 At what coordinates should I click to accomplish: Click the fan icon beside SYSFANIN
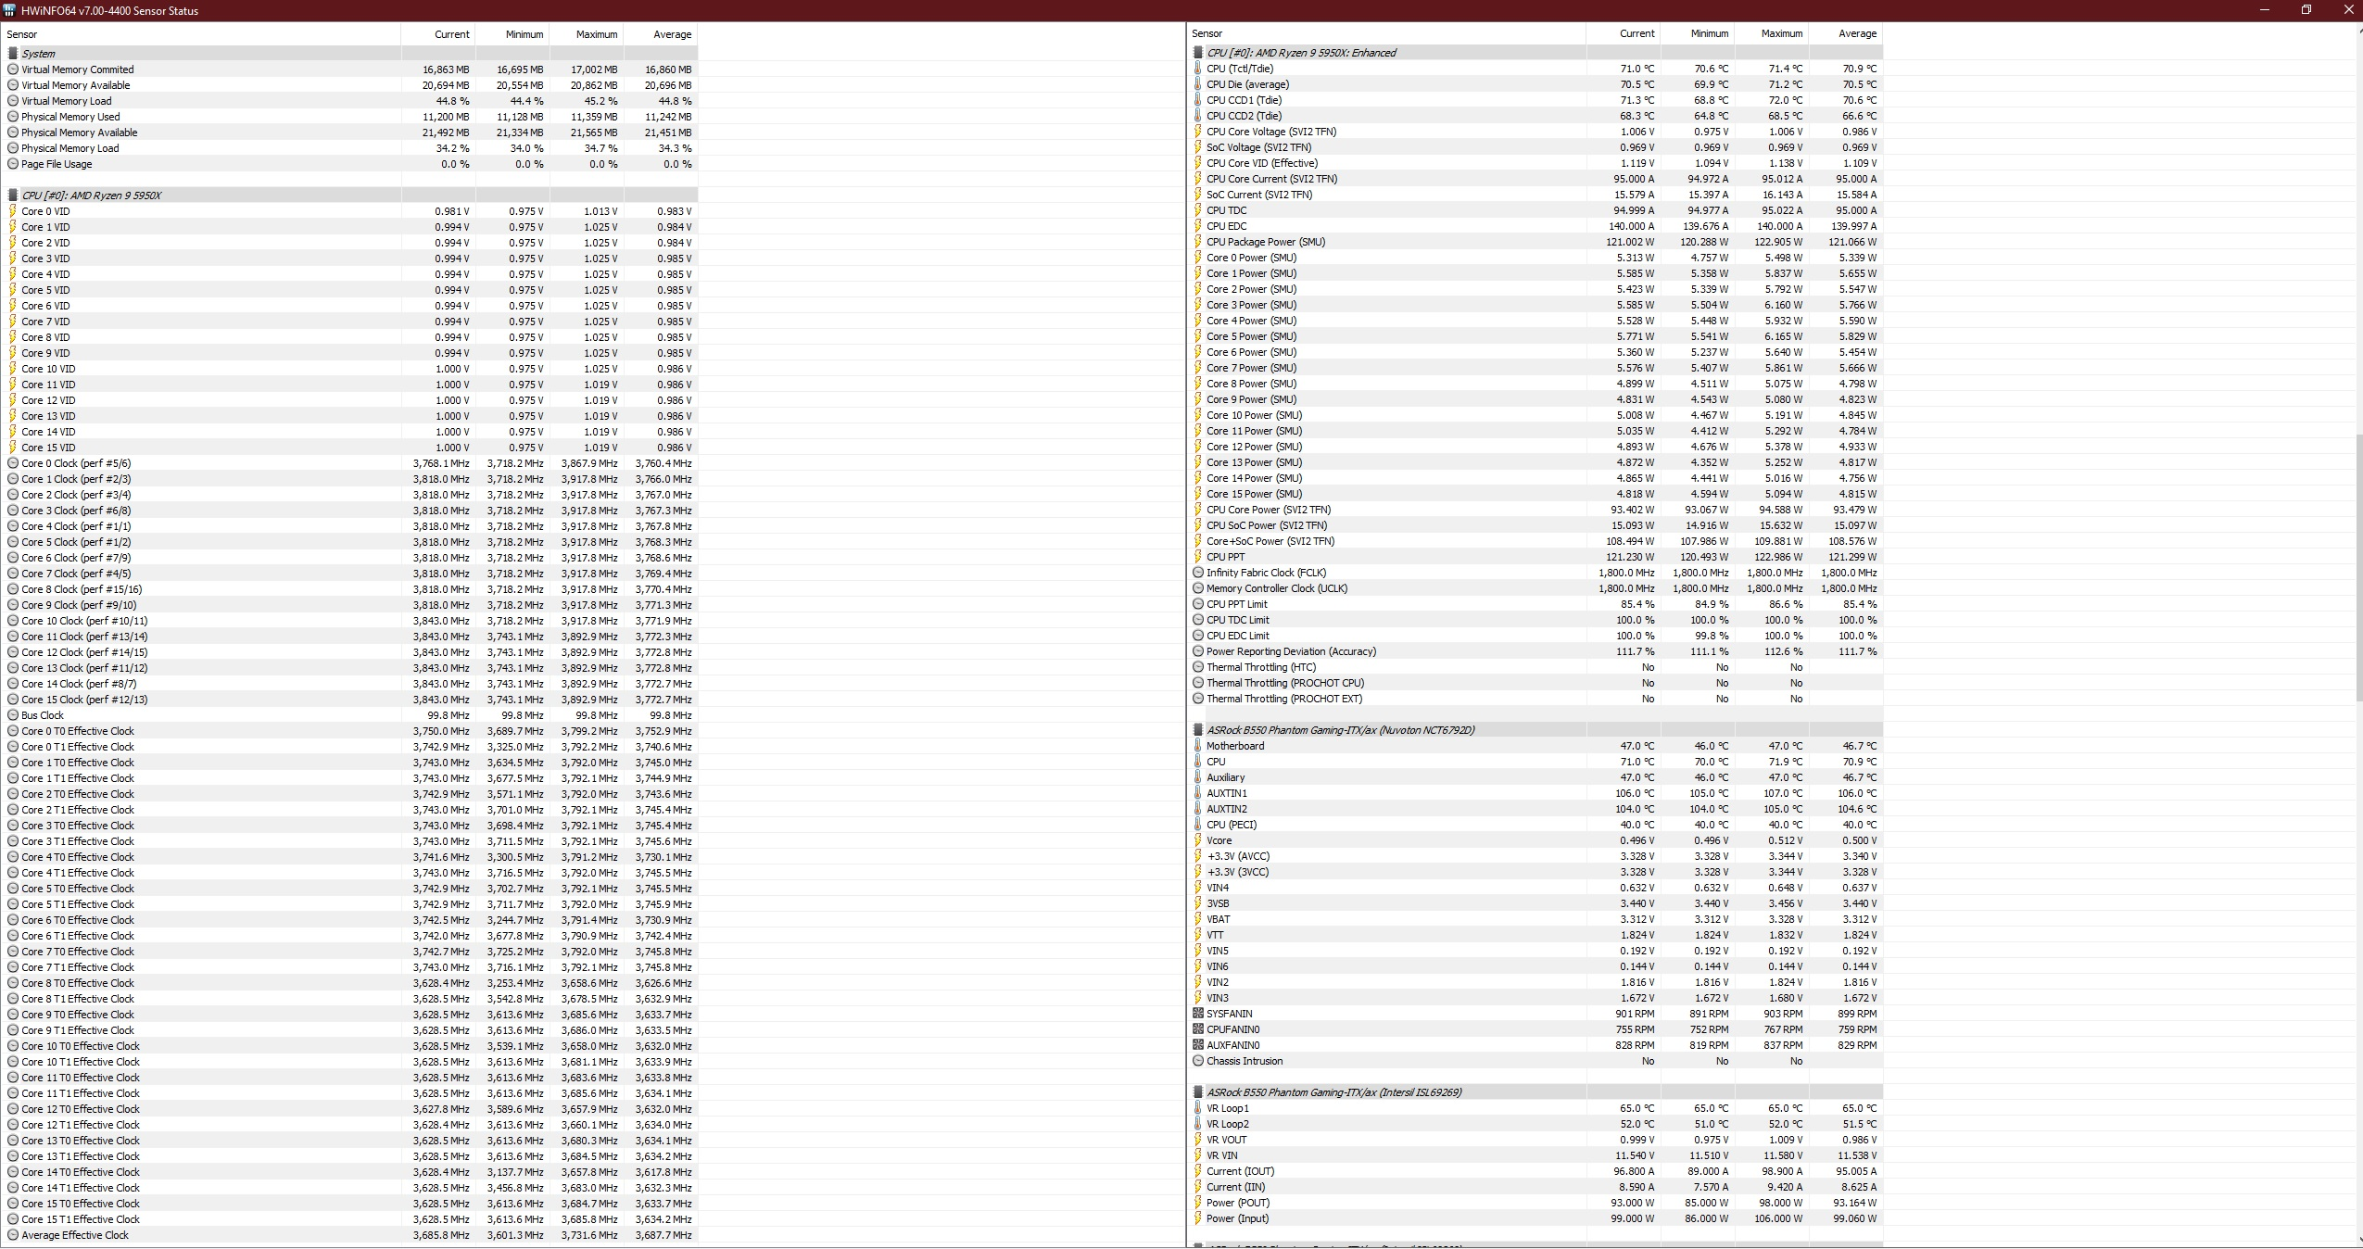click(1198, 1014)
